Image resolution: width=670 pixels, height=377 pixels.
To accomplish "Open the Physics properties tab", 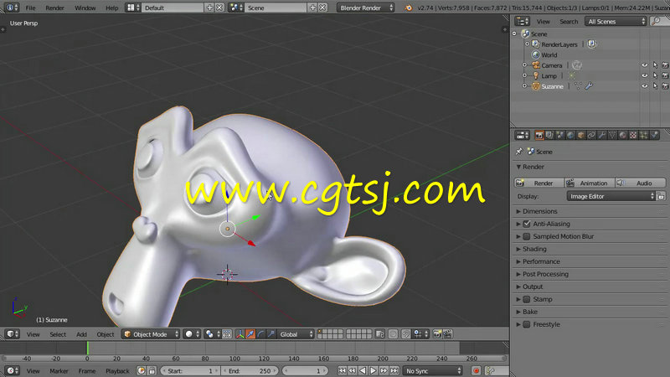I will 654,136.
